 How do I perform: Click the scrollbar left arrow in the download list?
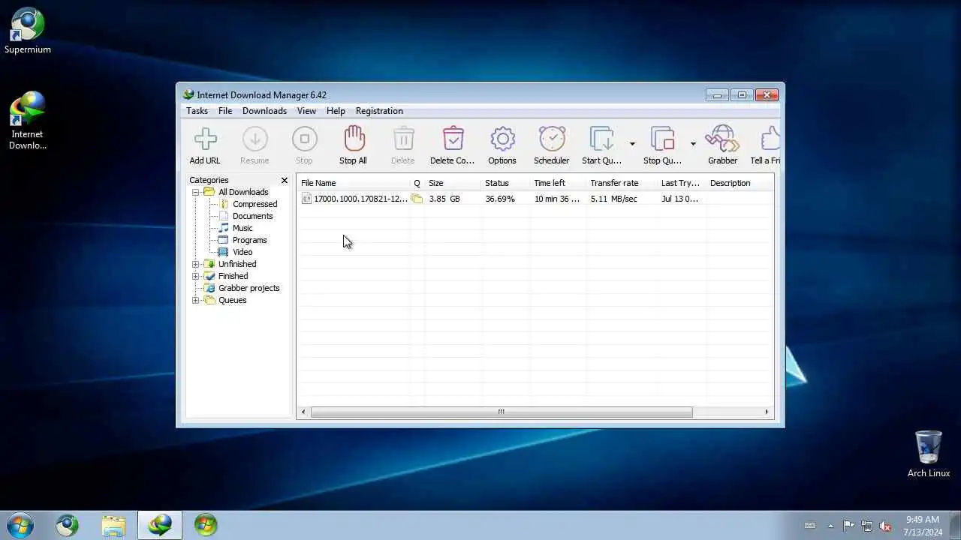[x=303, y=412]
